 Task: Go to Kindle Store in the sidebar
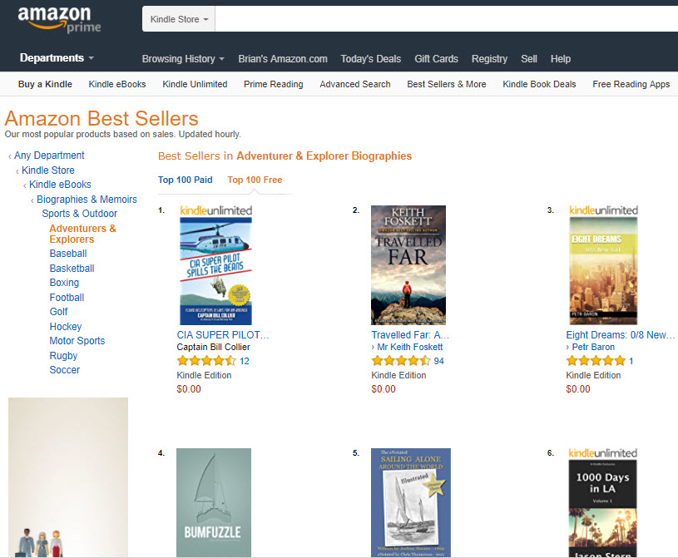(x=48, y=170)
